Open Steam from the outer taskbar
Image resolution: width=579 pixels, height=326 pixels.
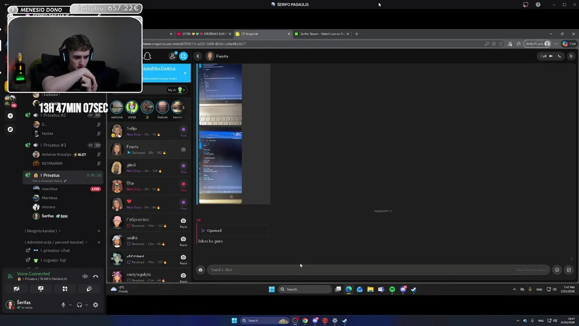pyautogui.click(x=344, y=321)
